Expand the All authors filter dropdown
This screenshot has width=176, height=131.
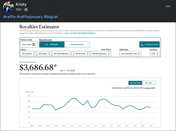point(28,54)
